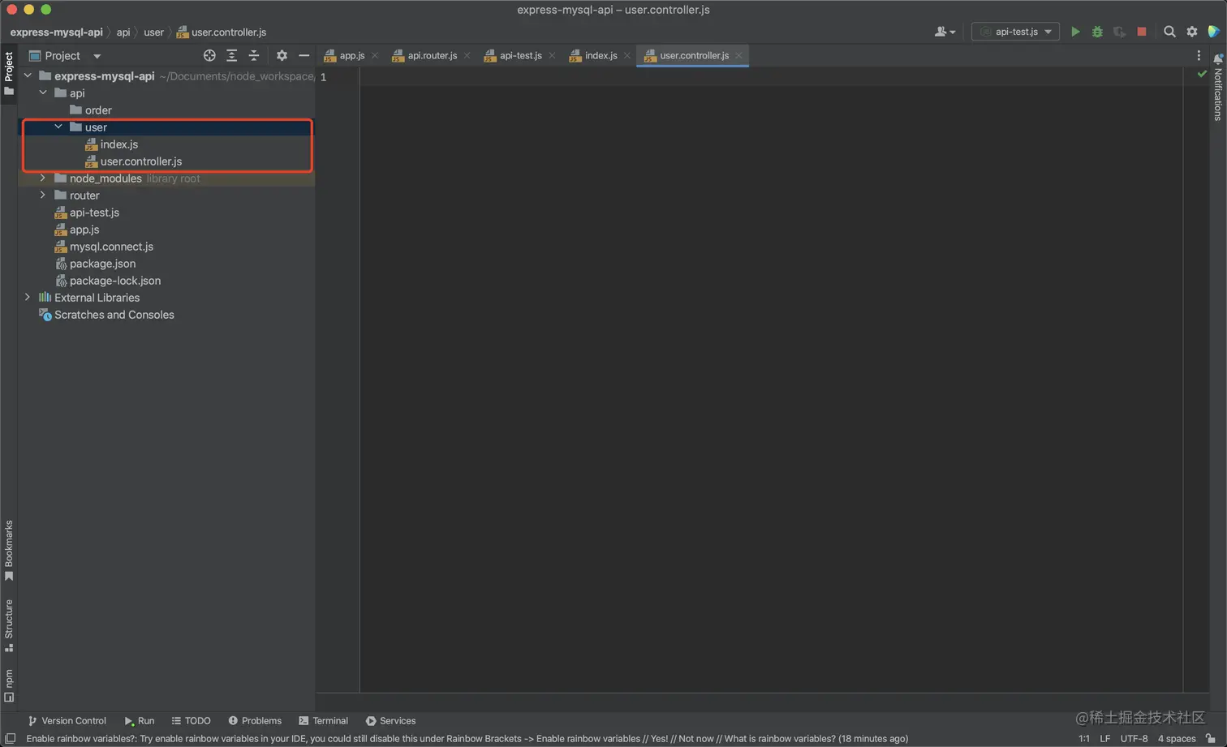Collapse all items in Project tree
Viewport: 1227px width, 747px height.
tap(254, 55)
